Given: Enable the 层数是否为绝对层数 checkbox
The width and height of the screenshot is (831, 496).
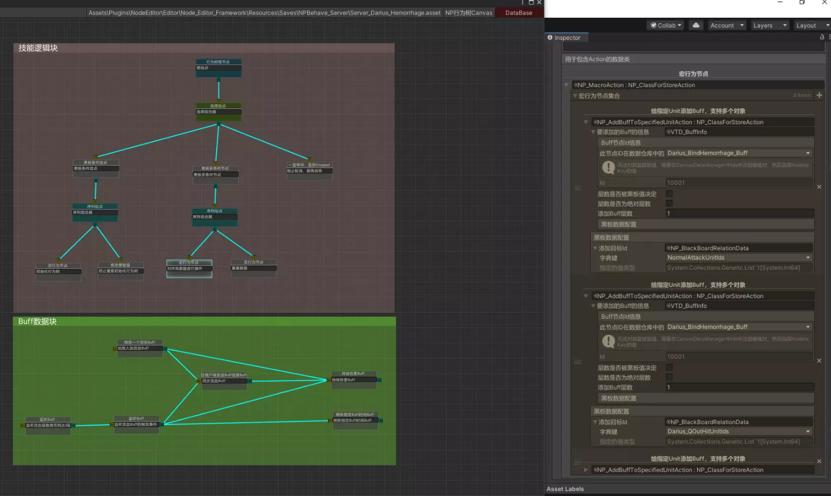Looking at the screenshot, I should [x=669, y=203].
